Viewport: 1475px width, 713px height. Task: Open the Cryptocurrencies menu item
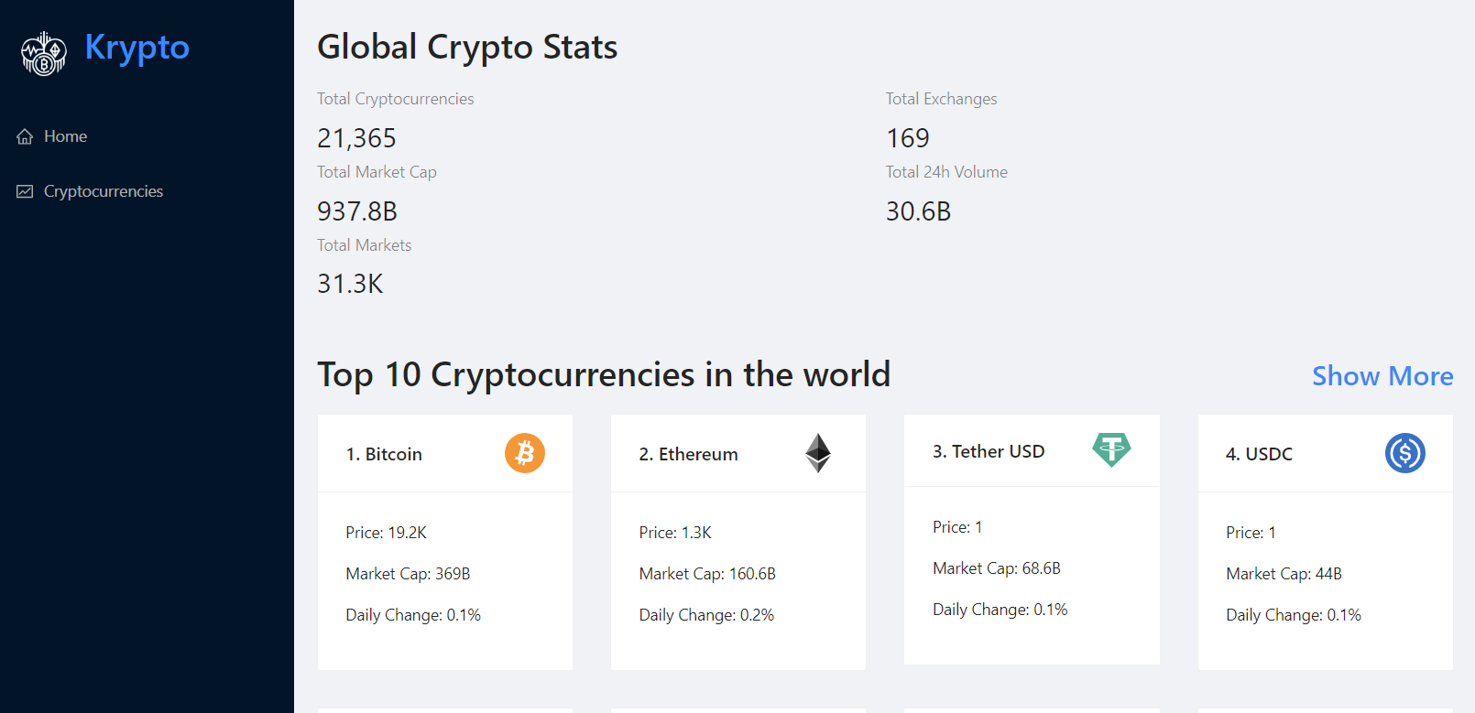[x=103, y=191]
